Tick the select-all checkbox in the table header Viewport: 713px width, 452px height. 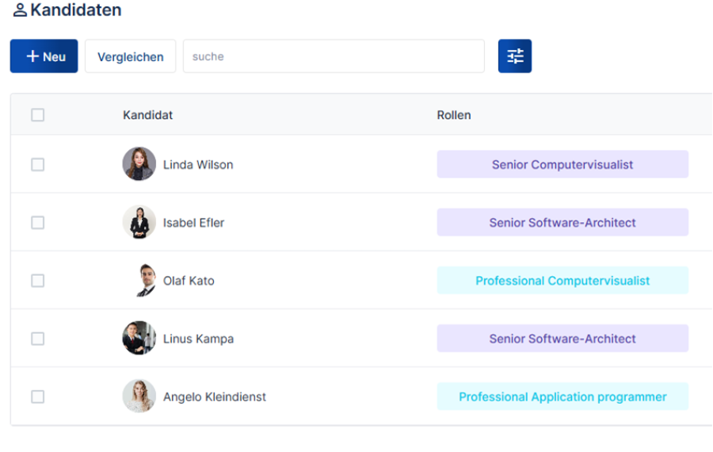(37, 115)
